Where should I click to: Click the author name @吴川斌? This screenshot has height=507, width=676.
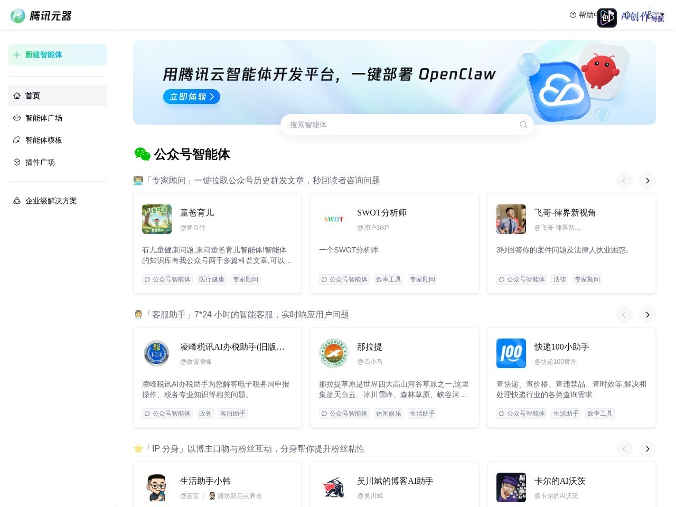370,496
